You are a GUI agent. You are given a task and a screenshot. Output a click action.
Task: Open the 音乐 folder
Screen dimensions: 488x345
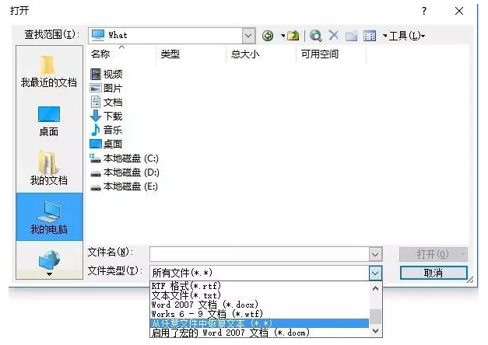tap(106, 130)
